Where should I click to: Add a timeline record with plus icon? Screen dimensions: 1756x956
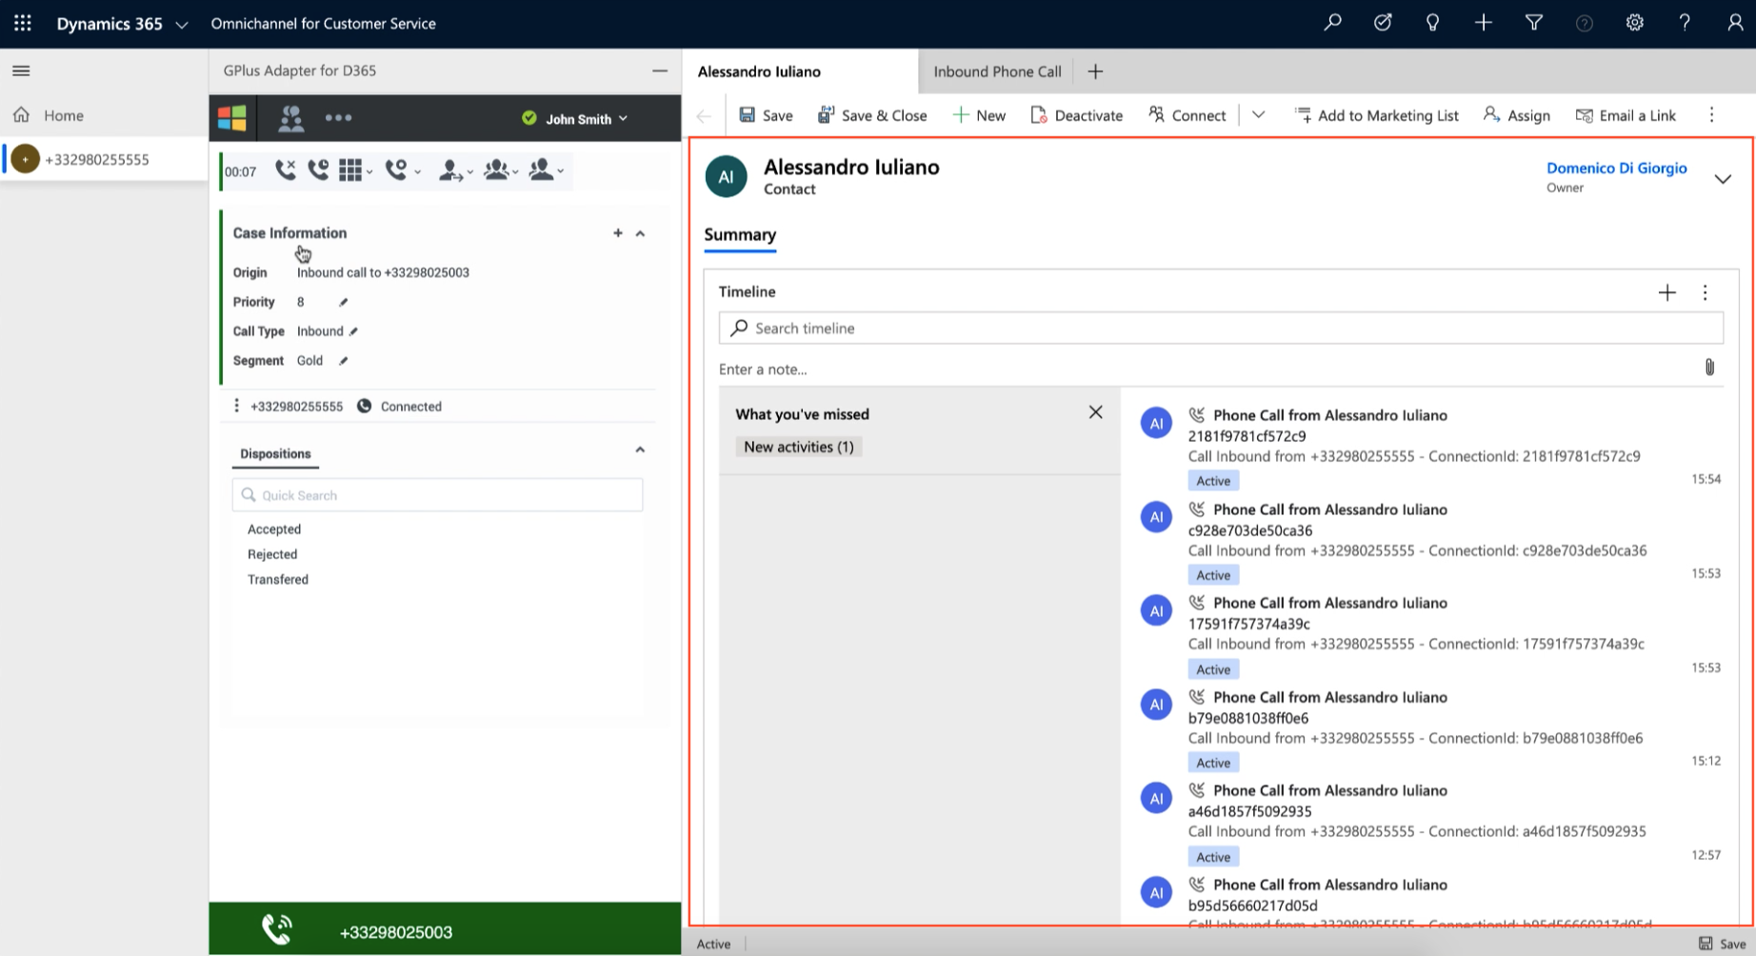1666,292
